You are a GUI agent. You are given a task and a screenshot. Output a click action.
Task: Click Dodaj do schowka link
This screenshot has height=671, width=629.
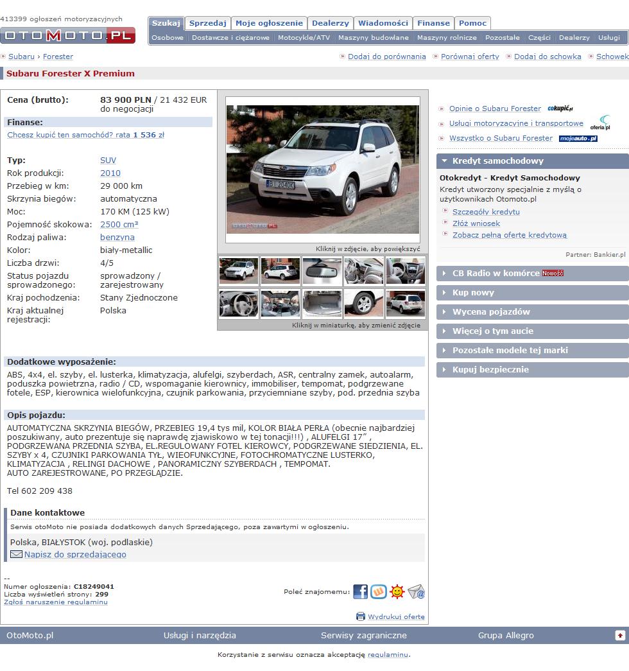(x=547, y=57)
